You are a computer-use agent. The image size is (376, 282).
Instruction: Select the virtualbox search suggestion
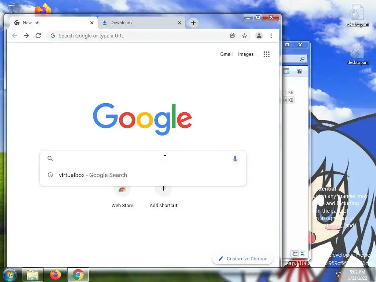click(143, 175)
